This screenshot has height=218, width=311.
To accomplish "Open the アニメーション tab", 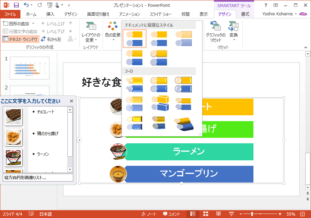I will pos(129,14).
